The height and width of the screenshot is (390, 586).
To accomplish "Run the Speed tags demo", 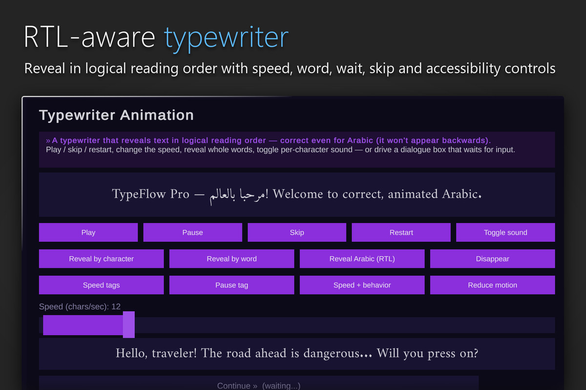I will click(101, 285).
